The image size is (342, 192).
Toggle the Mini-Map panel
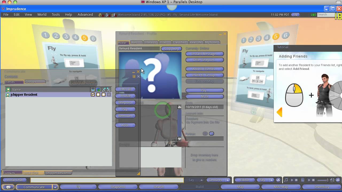[x=281, y=187]
